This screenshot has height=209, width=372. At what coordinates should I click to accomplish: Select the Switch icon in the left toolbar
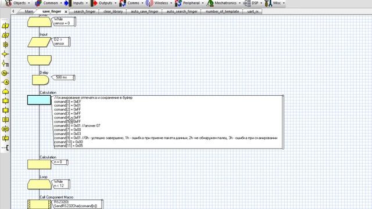click(5, 63)
